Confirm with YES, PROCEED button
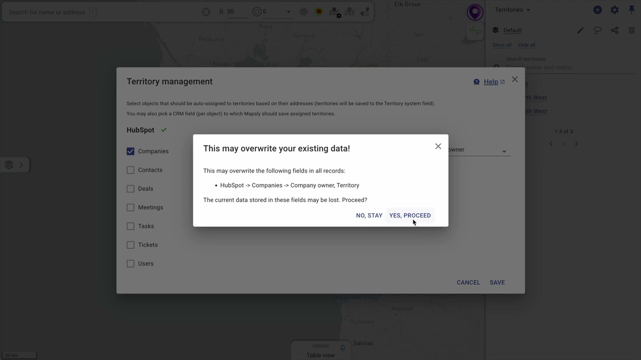 410,215
